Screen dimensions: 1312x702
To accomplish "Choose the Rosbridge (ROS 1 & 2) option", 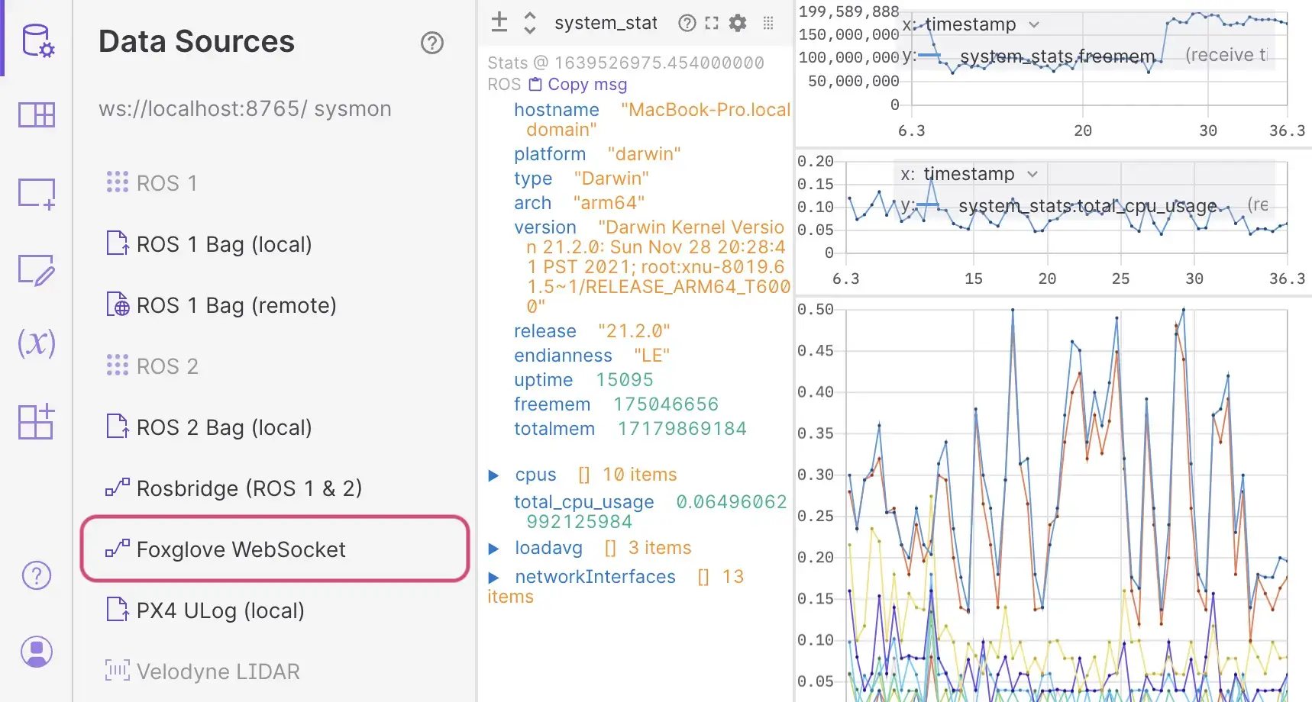I will 250,488.
